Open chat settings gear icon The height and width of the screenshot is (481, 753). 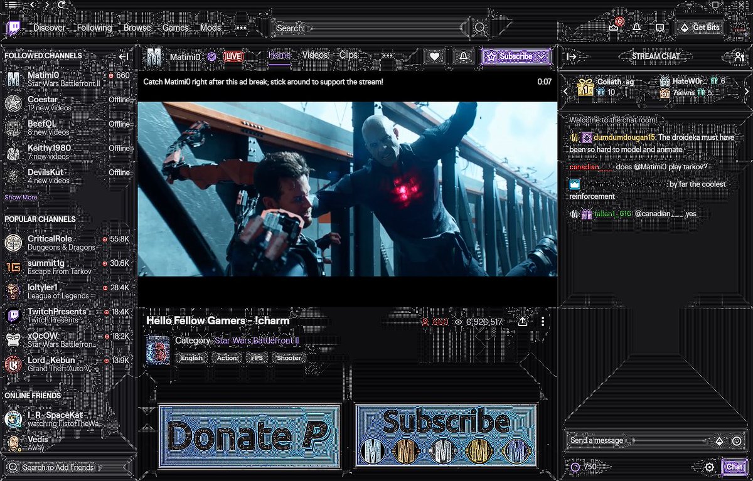point(710,467)
